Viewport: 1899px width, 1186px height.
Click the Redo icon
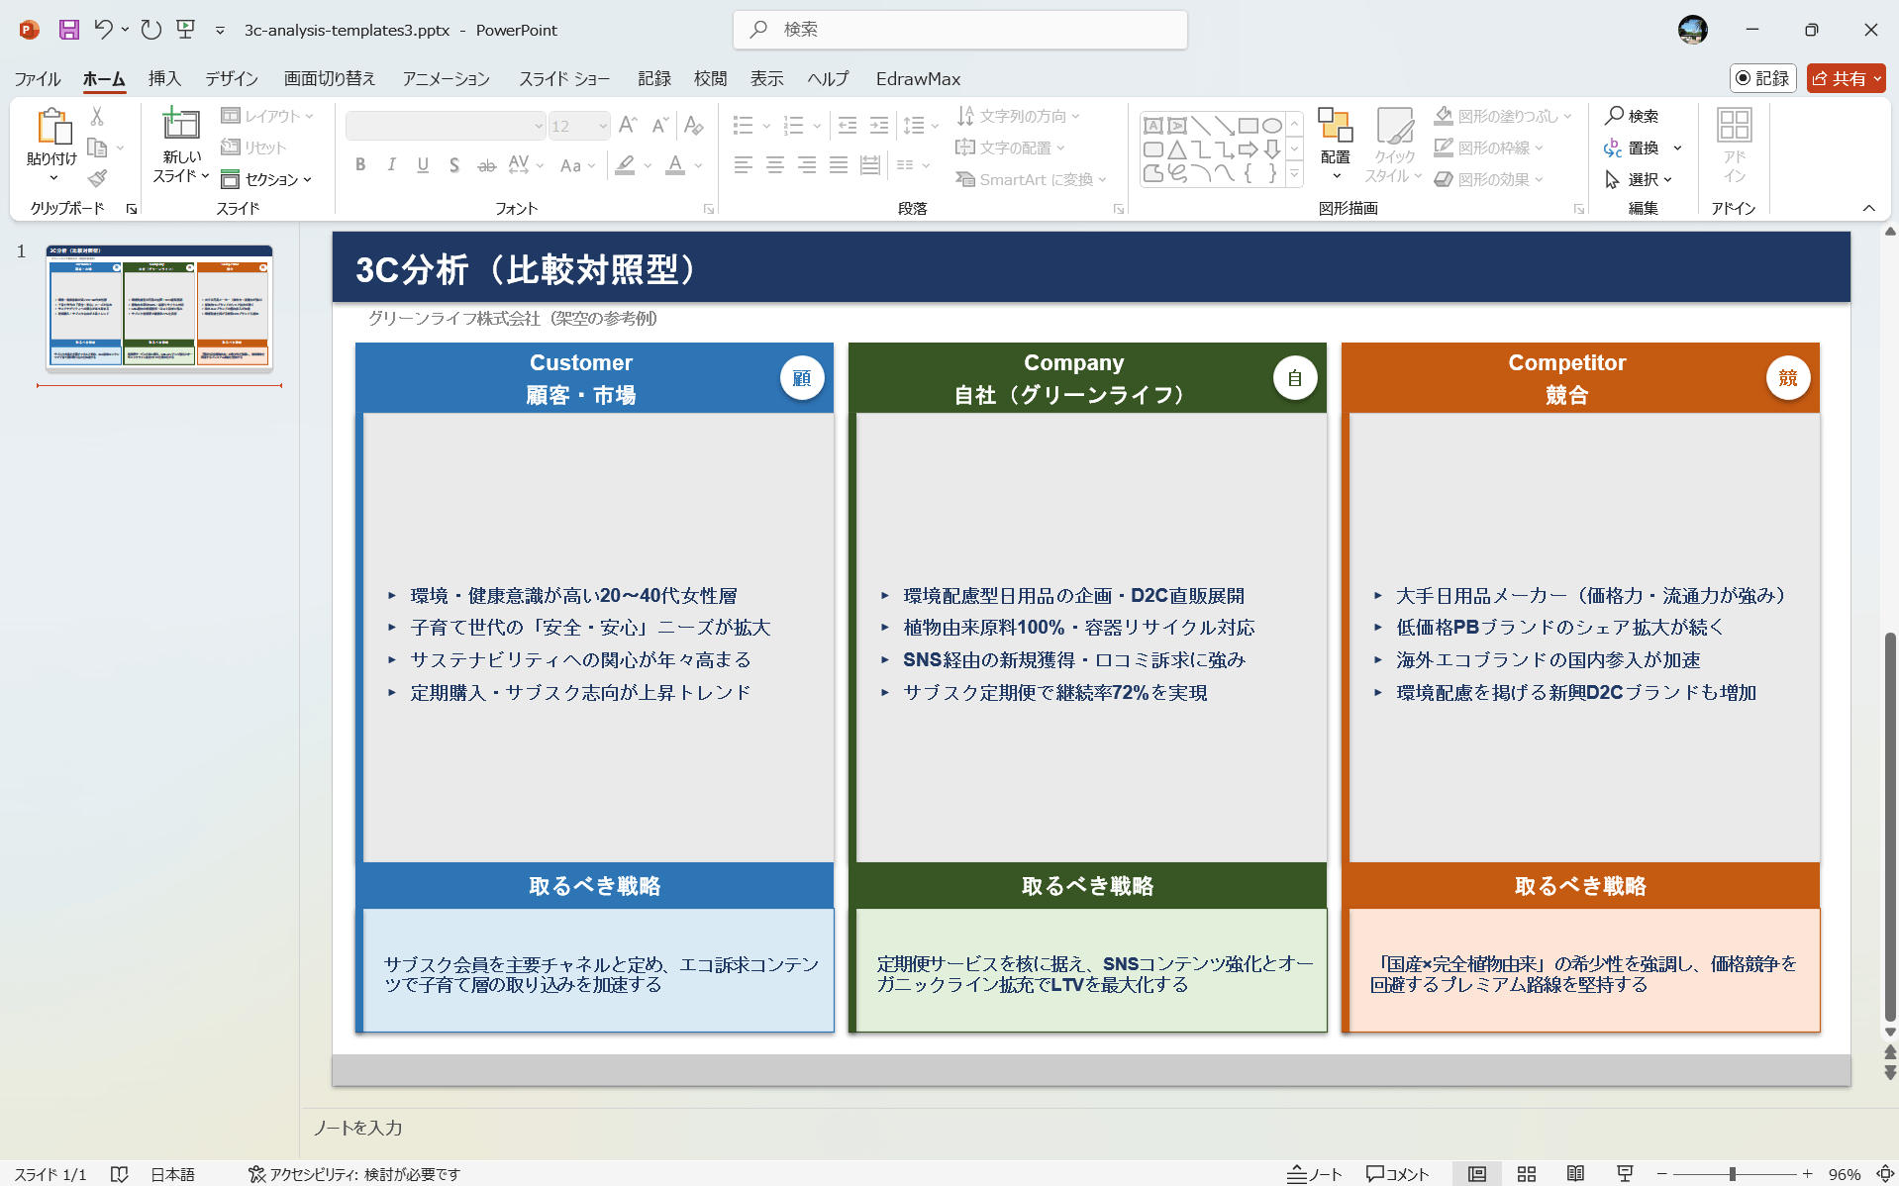click(151, 30)
